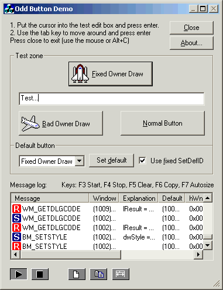Click the vertical scrollbar thumb in the log
This screenshot has height=290, width=223.
pos(208,237)
